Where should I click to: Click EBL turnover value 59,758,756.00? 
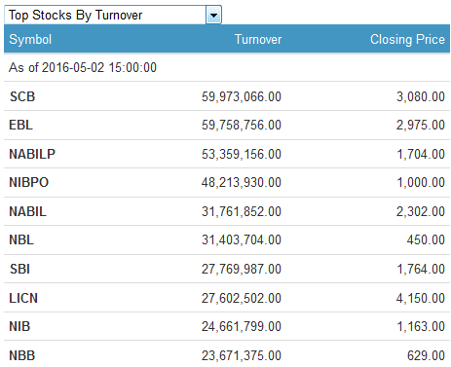pyautogui.click(x=242, y=125)
